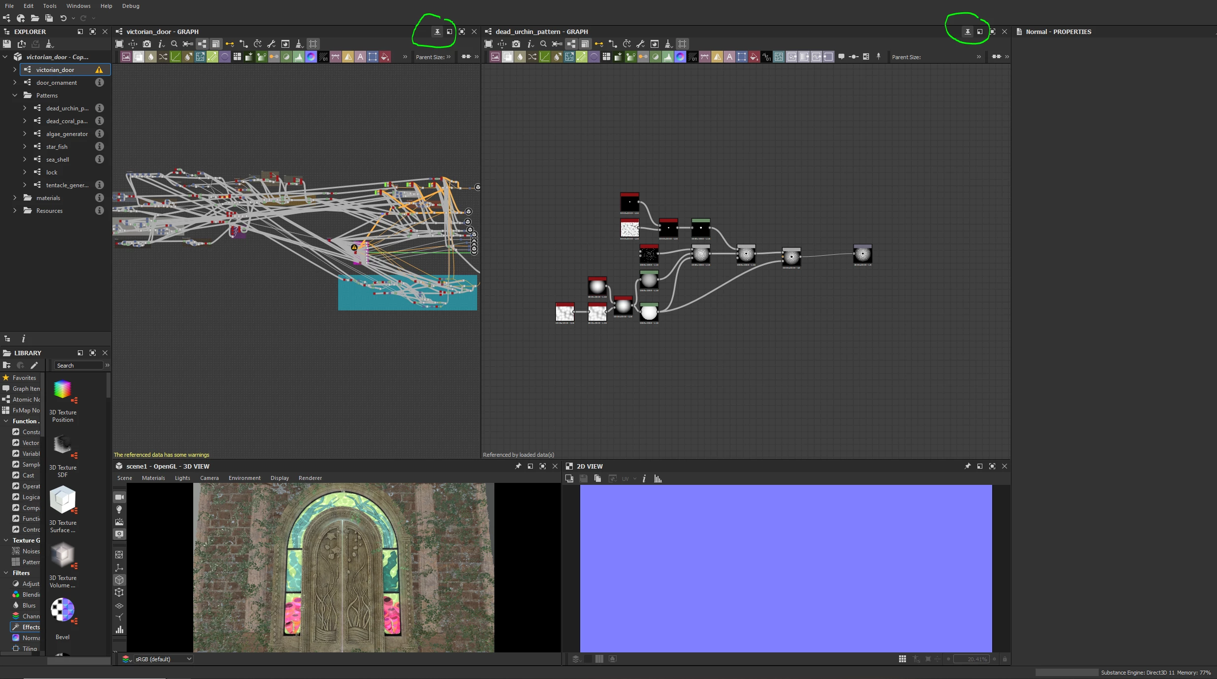Pin the victorian_door graph panel
1217x679 pixels.
click(437, 32)
